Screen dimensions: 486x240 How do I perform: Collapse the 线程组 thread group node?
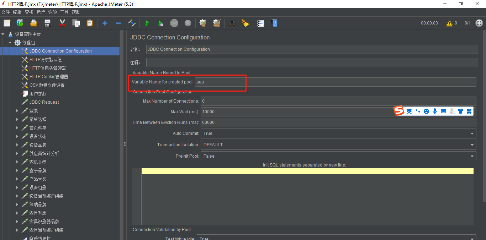click(x=10, y=43)
